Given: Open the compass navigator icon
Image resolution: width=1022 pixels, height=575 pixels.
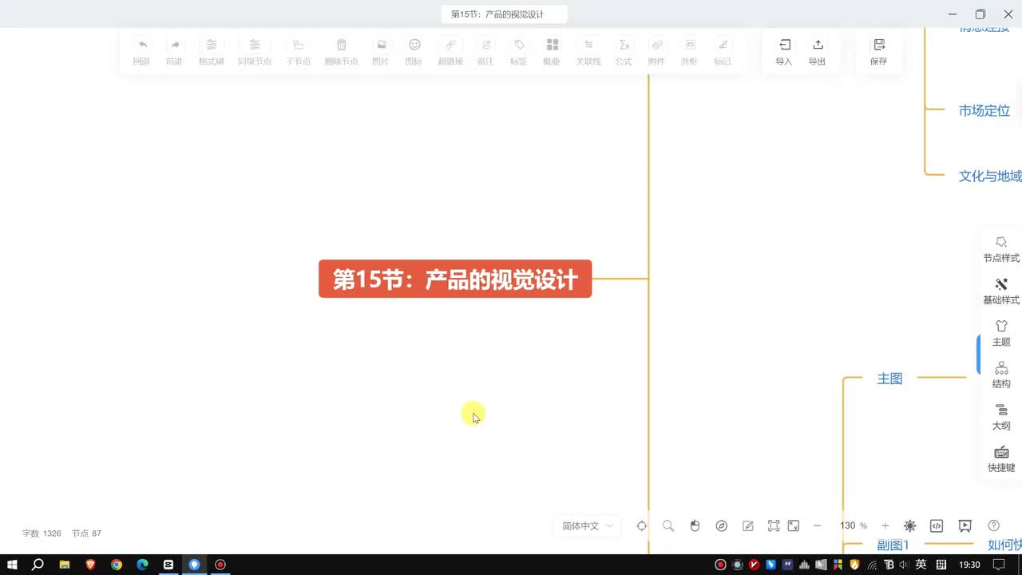Looking at the screenshot, I should (x=722, y=525).
